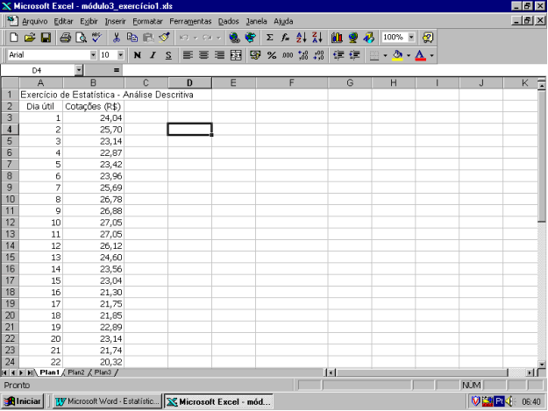
Task: Apply the Currency style button
Action: (256, 55)
